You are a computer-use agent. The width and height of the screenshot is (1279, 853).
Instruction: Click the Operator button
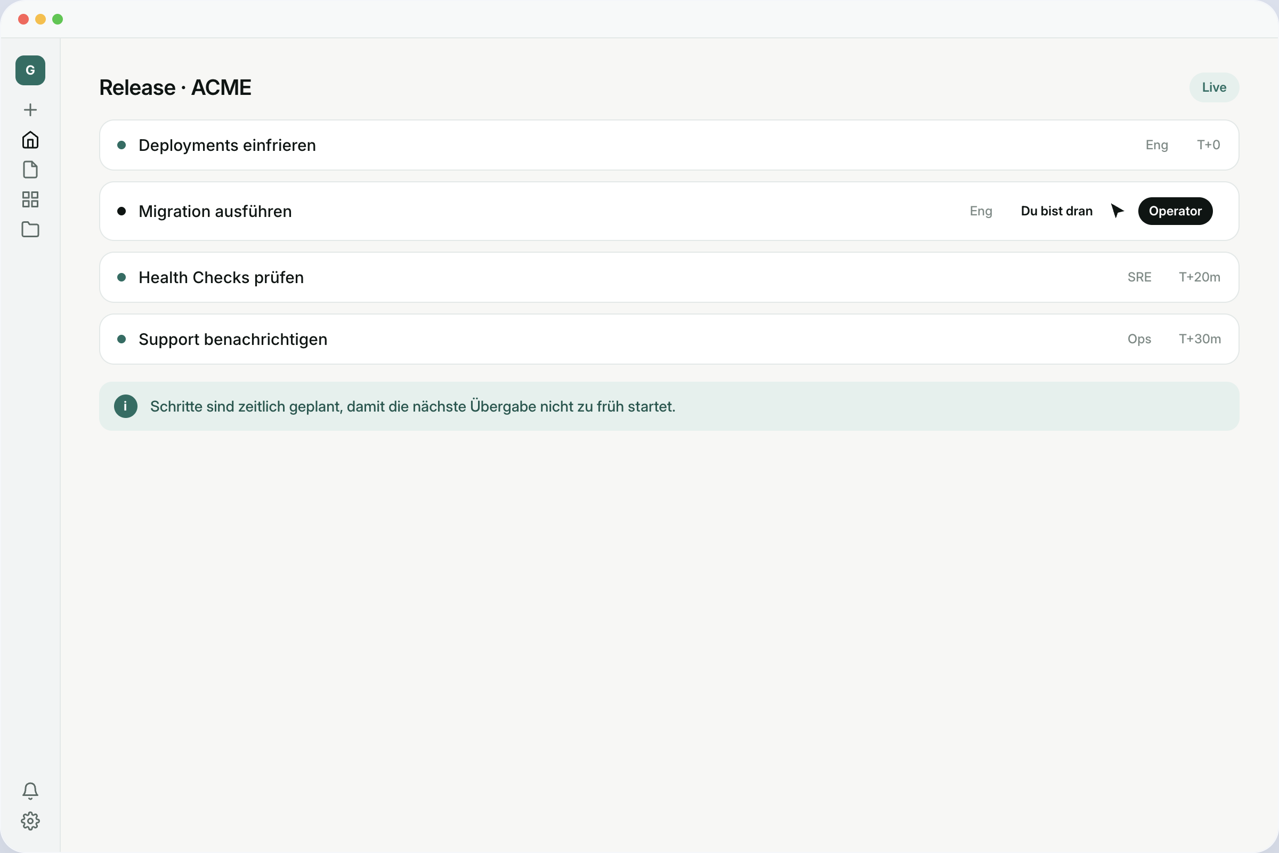click(x=1175, y=211)
